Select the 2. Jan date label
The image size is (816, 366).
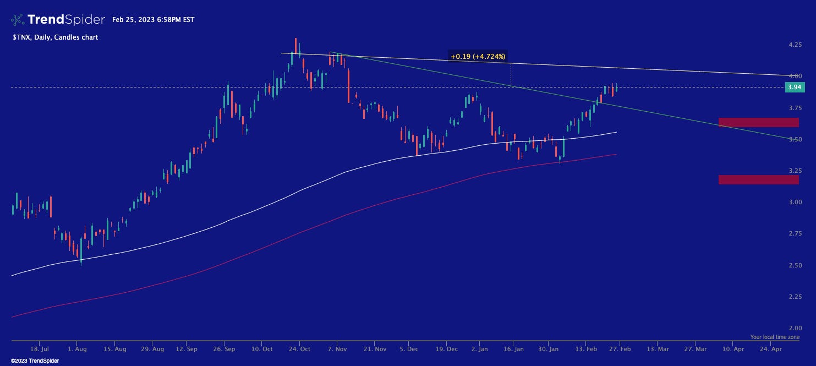pos(480,349)
